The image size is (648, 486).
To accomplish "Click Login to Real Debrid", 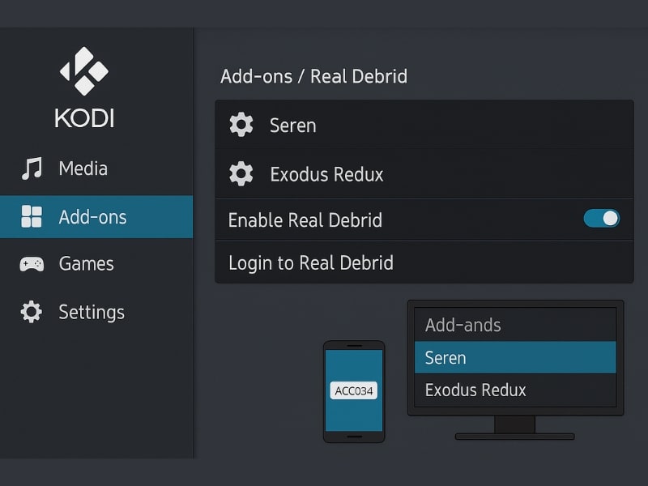I will (x=424, y=262).
